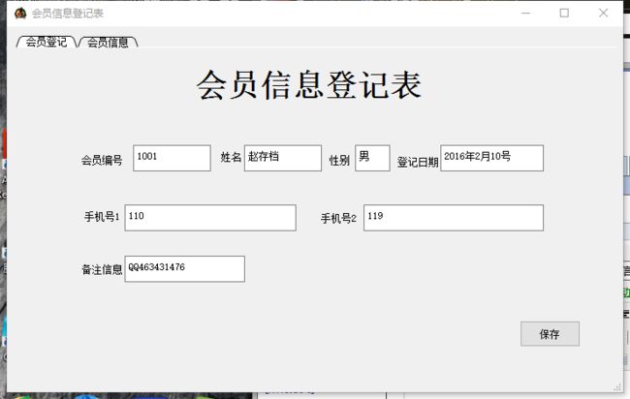
Task: Maximize the 会员信息登记表 window
Action: pos(564,14)
